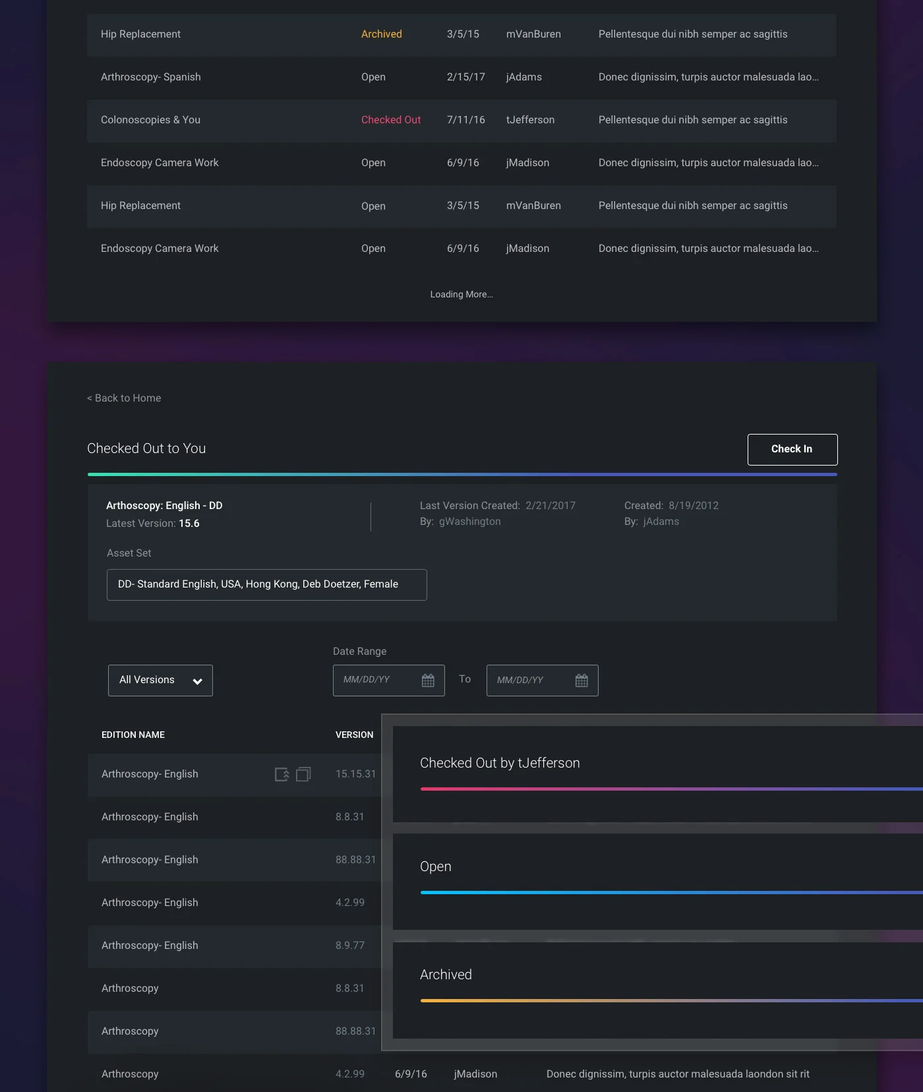Select Hip Replacement row marked Archived
The image size is (923, 1092).
461,35
